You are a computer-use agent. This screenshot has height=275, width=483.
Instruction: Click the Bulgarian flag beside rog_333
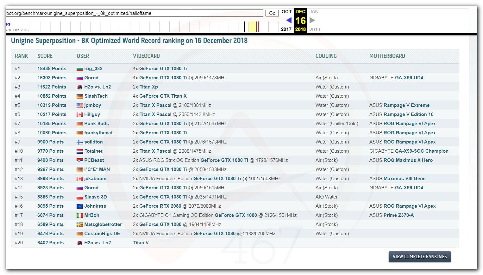pos(79,69)
